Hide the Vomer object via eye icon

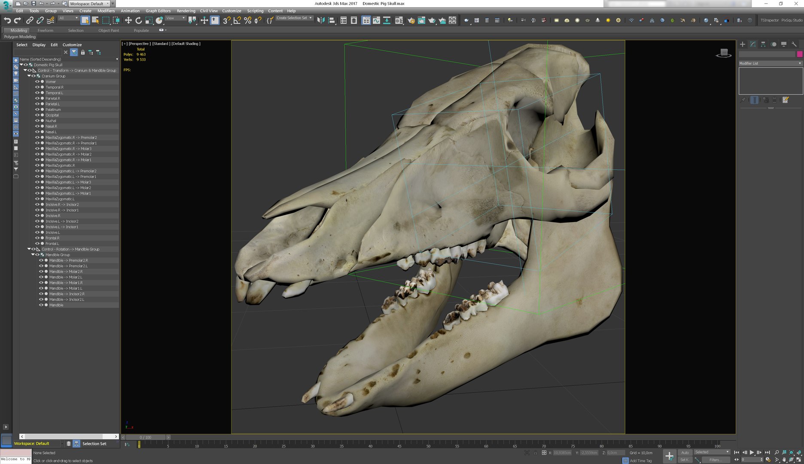tap(37, 82)
